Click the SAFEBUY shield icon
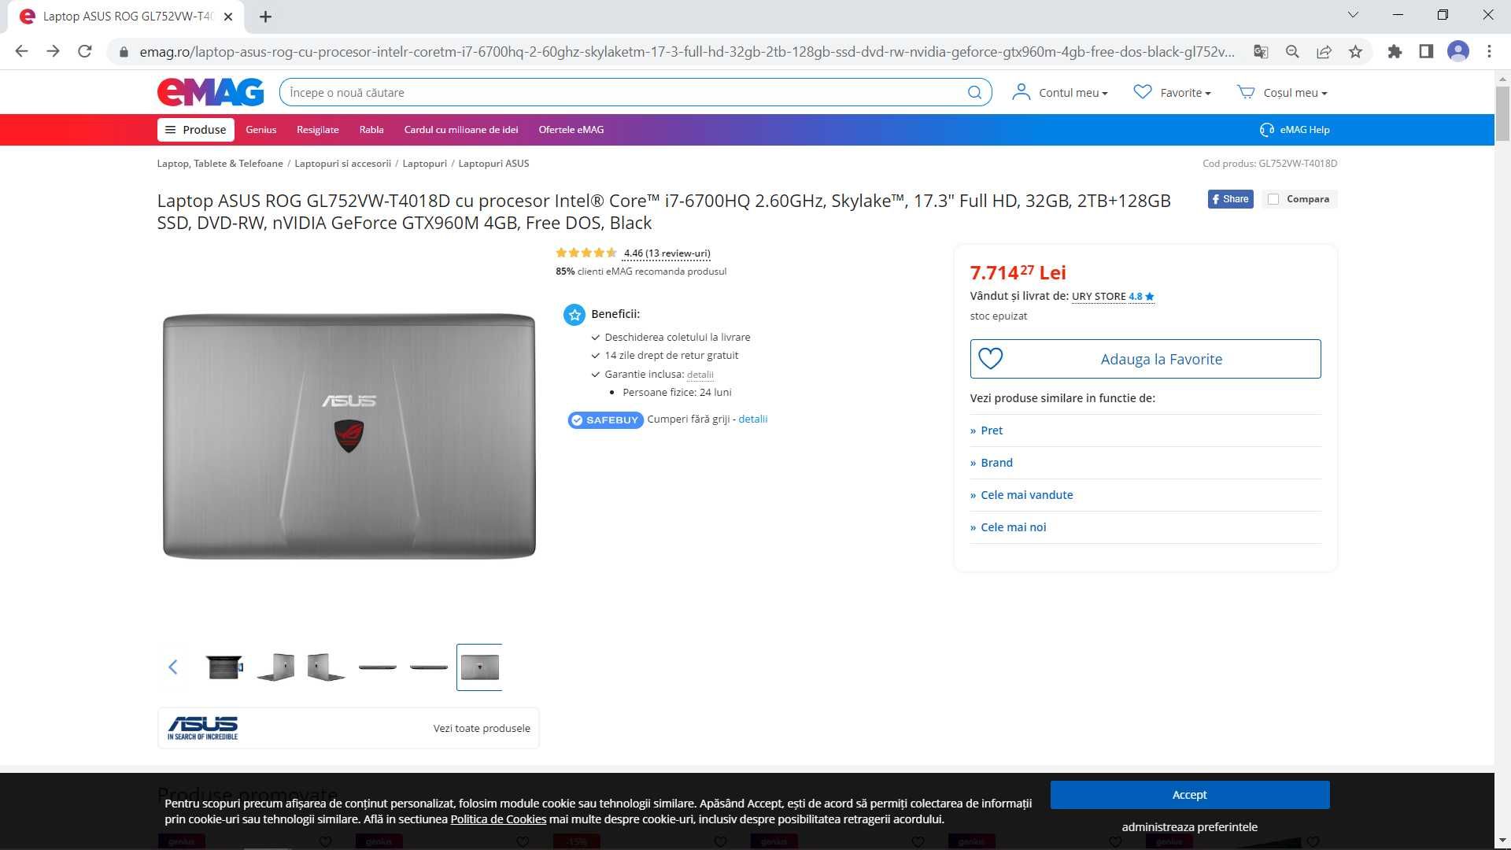The width and height of the screenshot is (1511, 850). (577, 419)
